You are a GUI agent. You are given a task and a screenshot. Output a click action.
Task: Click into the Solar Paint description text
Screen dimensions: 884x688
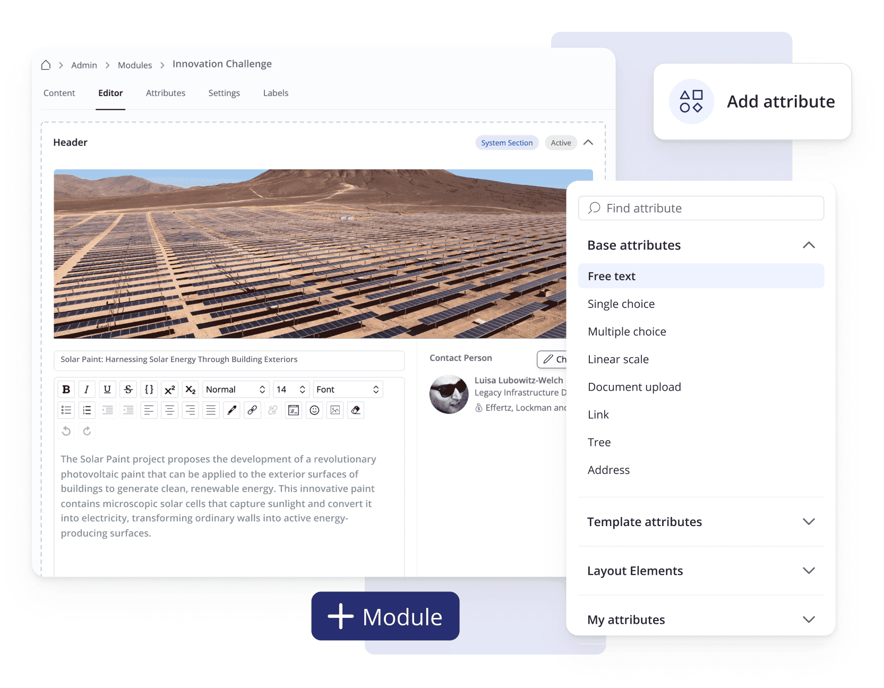tap(219, 496)
